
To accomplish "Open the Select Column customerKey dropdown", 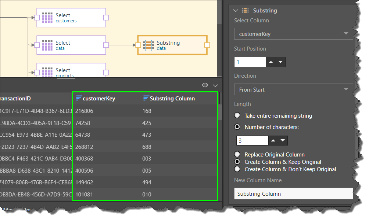I will pos(293,34).
